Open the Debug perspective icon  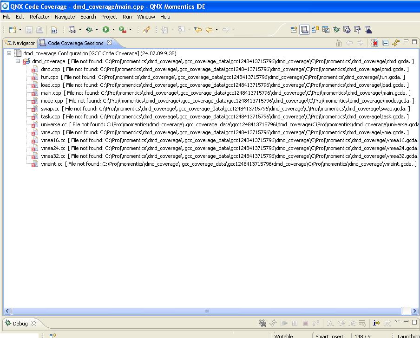336,30
